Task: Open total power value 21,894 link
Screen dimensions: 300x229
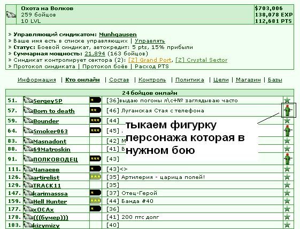Action: click(95, 54)
